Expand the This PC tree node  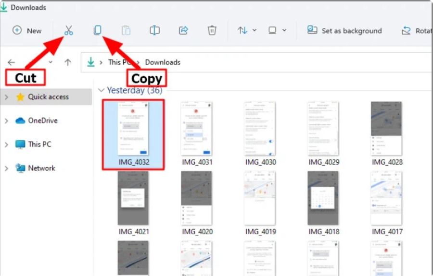[6, 144]
